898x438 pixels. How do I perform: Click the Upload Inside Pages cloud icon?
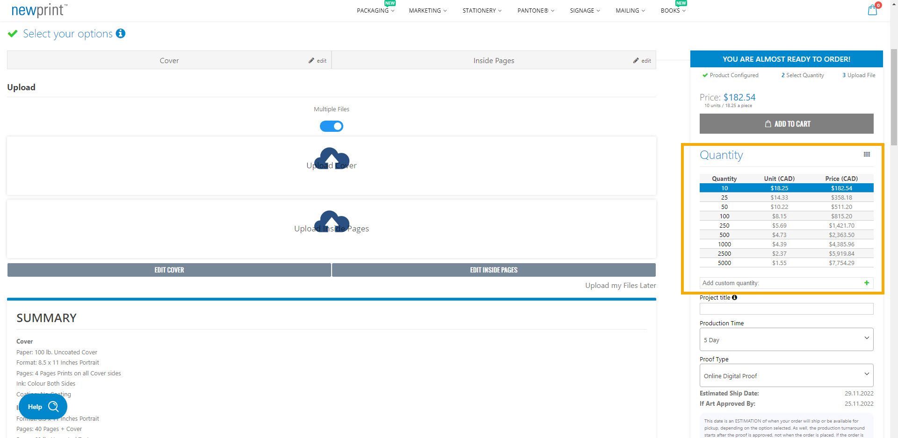click(332, 222)
